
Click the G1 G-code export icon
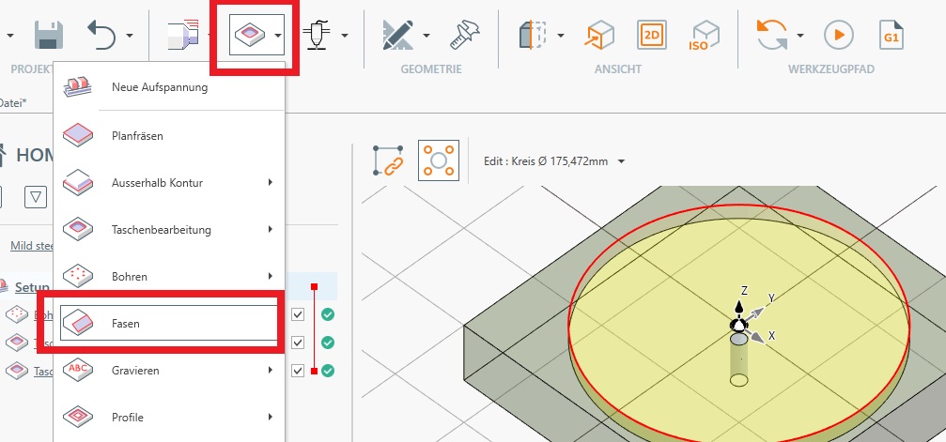891,36
